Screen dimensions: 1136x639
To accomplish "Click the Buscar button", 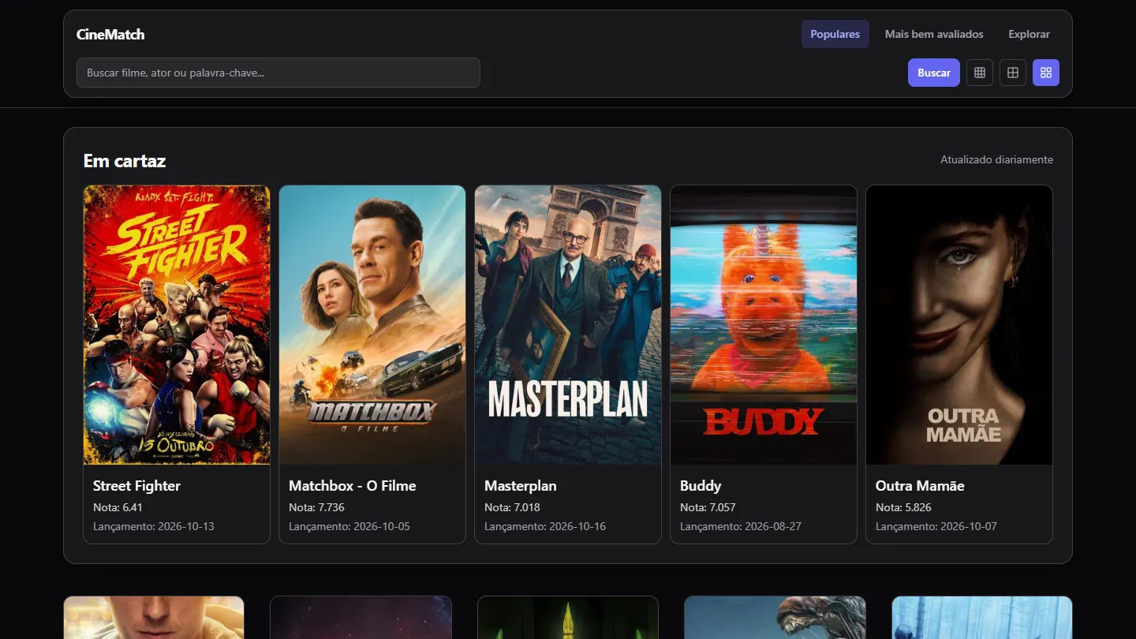I will click(934, 73).
